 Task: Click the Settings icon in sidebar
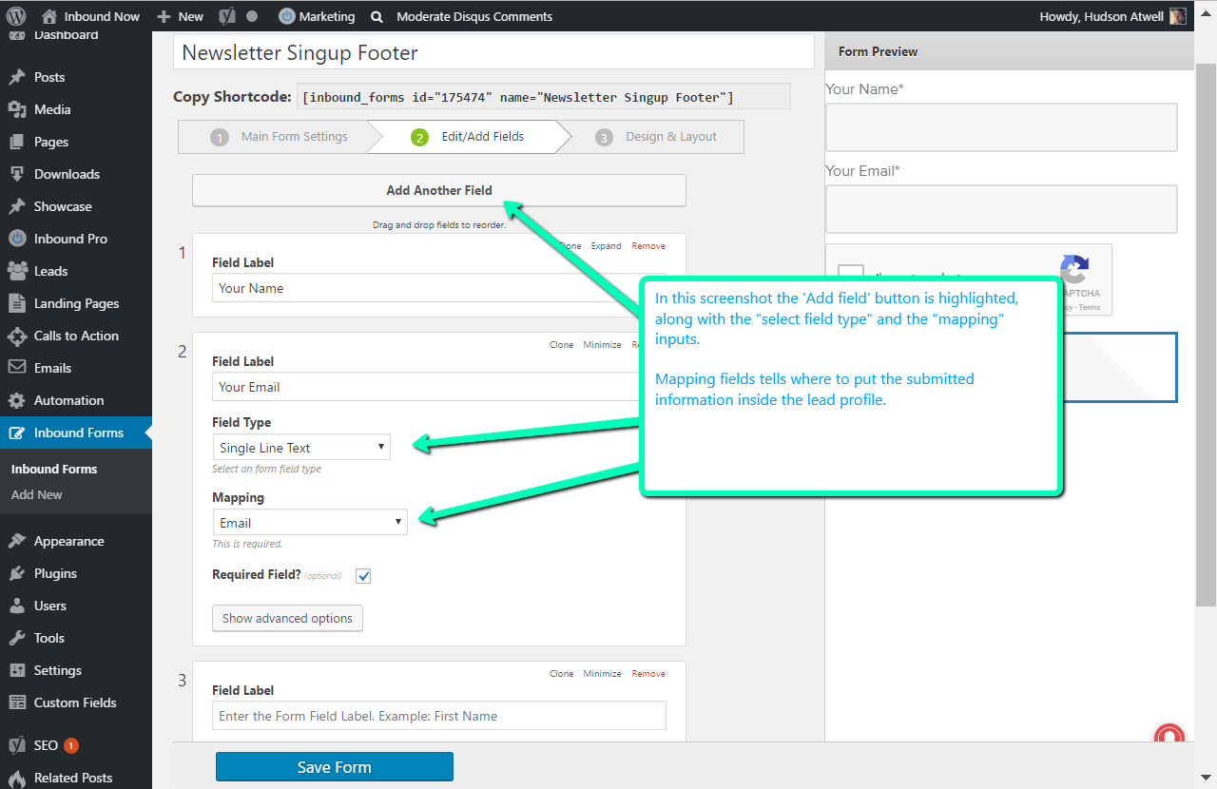(17, 670)
